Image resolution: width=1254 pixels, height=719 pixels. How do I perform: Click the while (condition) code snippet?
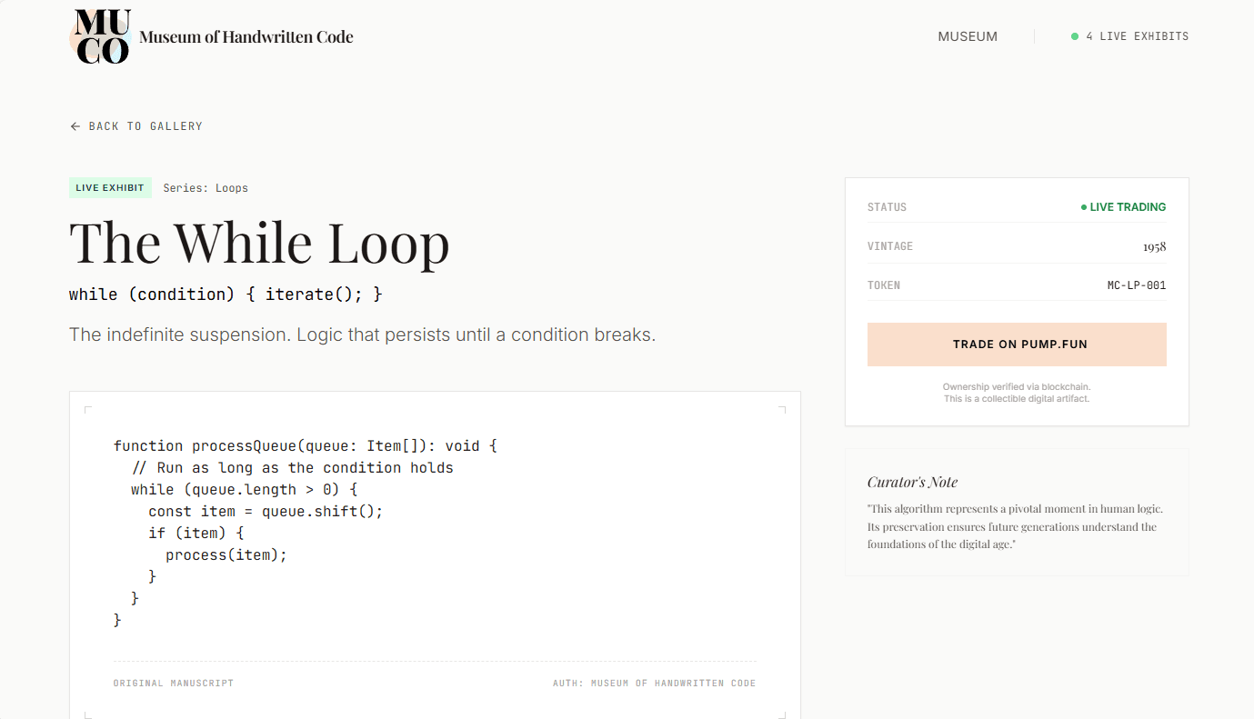[225, 294]
